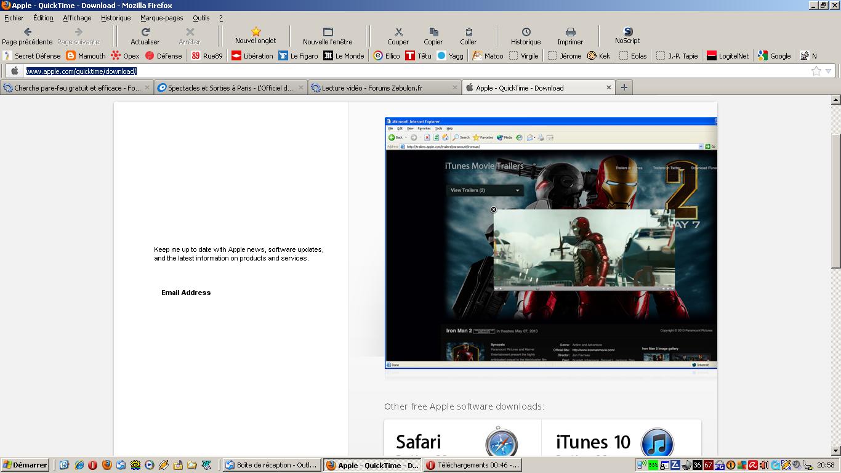Open the Affichage menu
This screenshot has width=841, height=473.
(77, 18)
